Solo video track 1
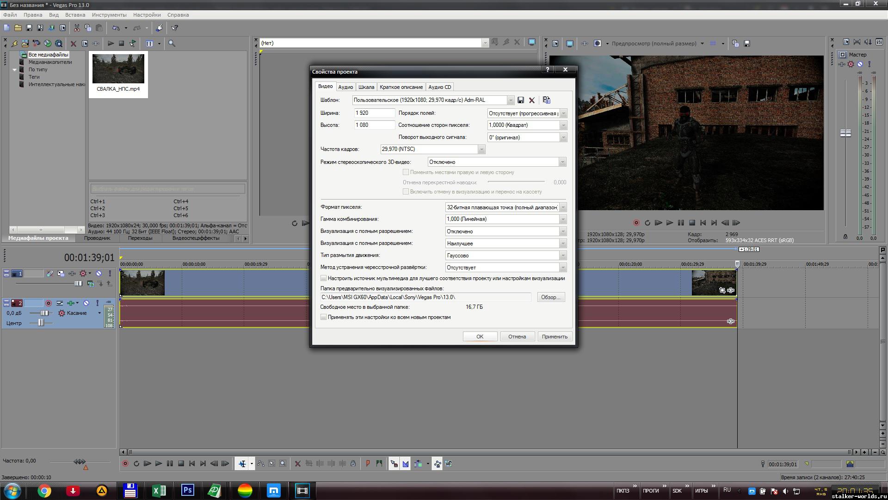 coord(110,274)
